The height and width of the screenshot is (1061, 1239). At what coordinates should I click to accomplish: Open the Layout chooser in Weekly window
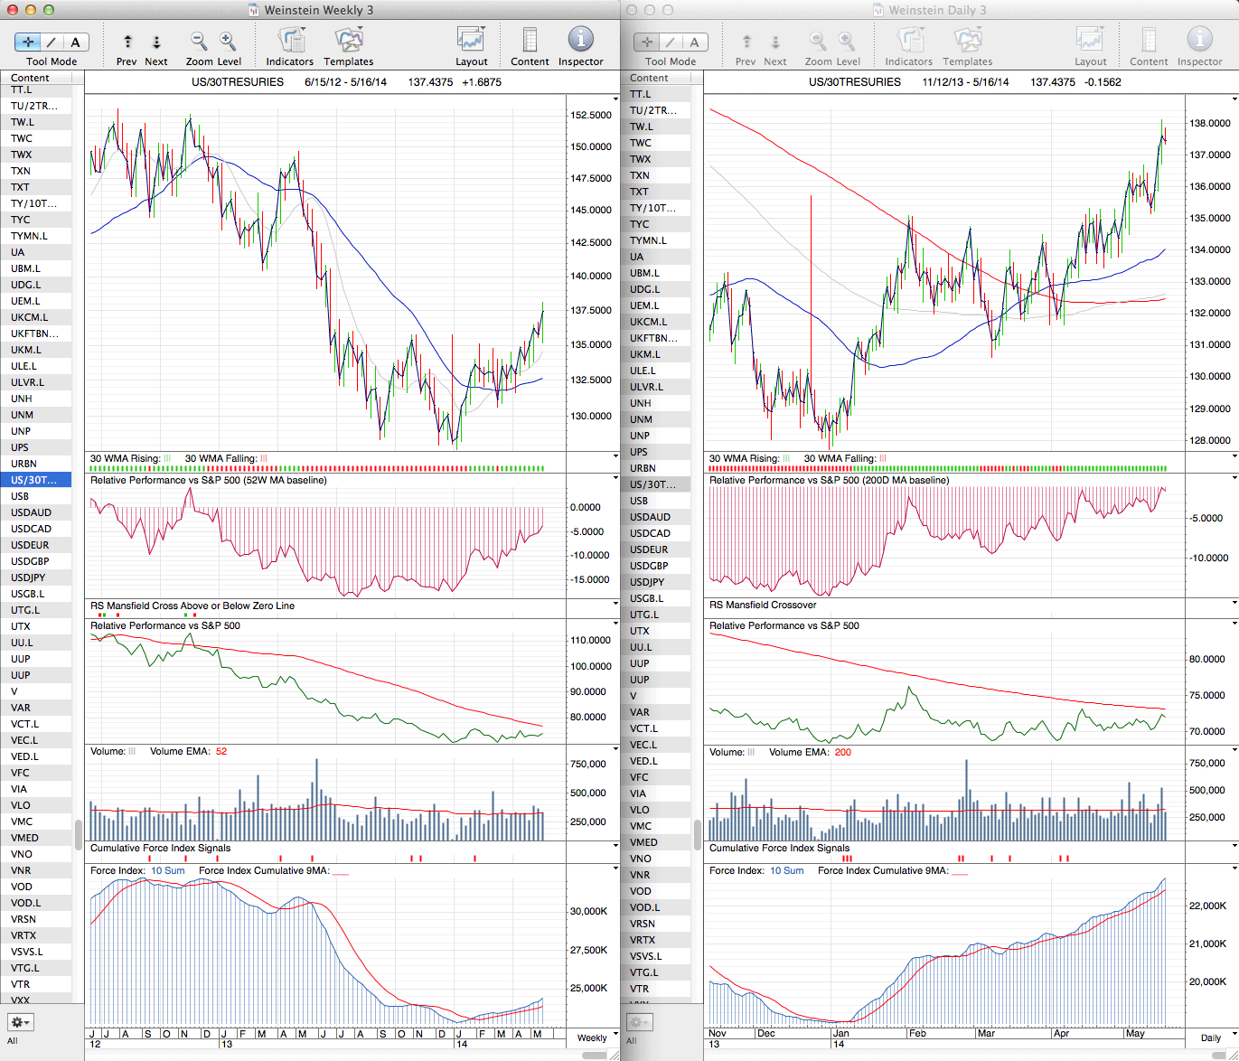click(x=471, y=41)
